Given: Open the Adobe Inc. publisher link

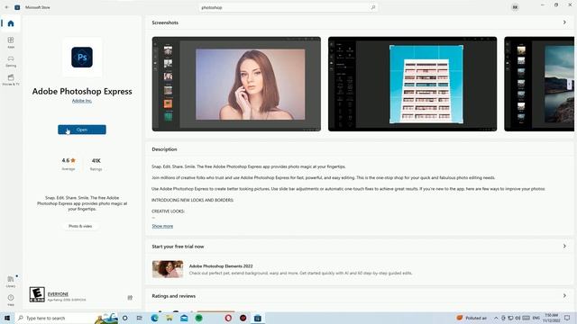Looking at the screenshot, I should click(82, 101).
